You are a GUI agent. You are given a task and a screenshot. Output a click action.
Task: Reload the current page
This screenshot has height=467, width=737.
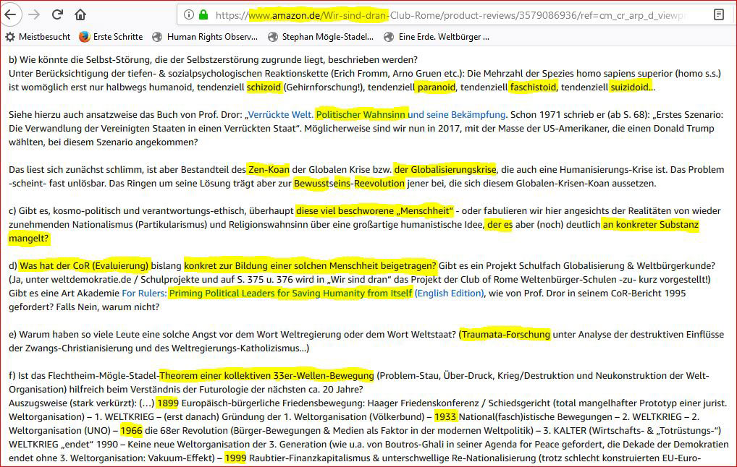coord(58,14)
